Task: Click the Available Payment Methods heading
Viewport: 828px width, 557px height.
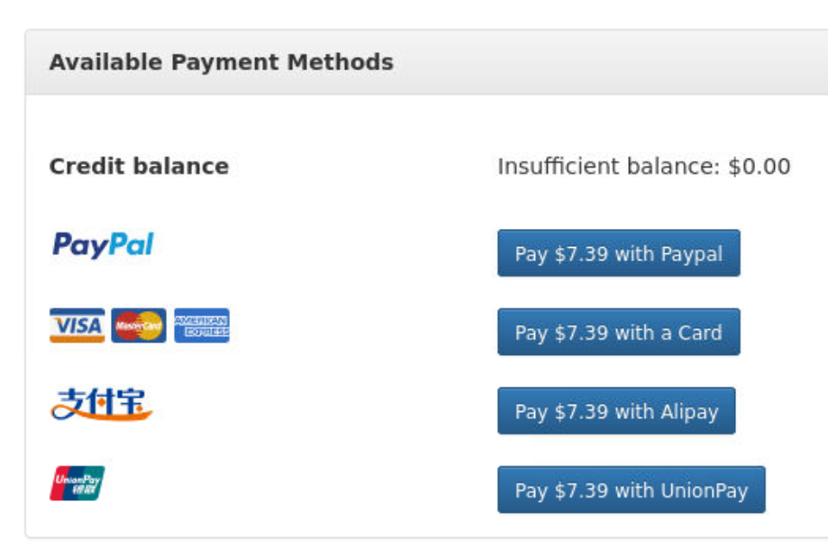Action: 221,62
